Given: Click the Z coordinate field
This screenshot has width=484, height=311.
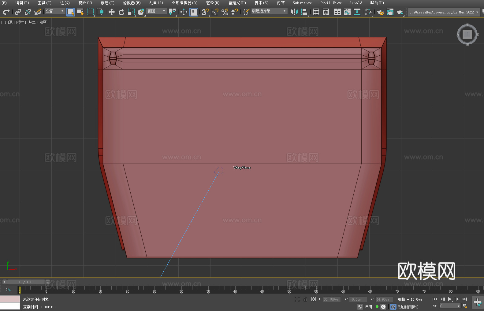Looking at the screenshot, I should pos(384,299).
